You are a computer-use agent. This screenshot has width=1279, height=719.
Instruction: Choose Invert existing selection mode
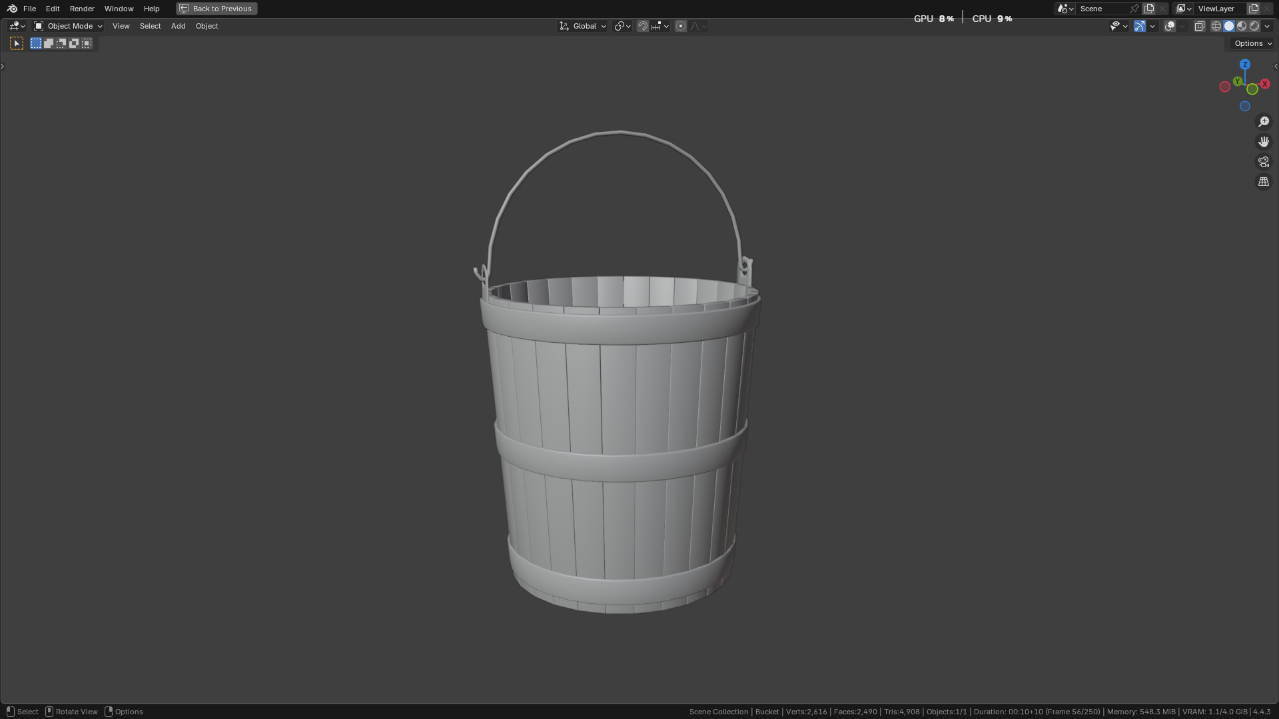pos(74,43)
